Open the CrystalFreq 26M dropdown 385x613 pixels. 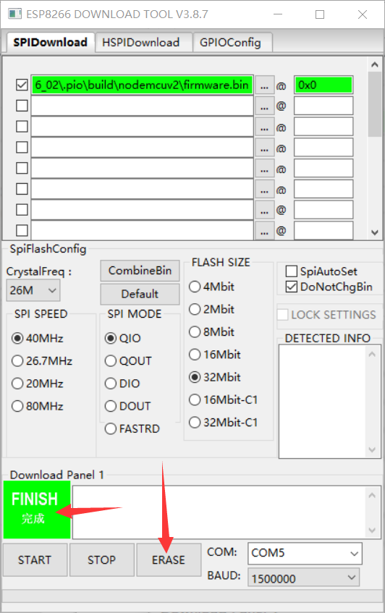33,290
